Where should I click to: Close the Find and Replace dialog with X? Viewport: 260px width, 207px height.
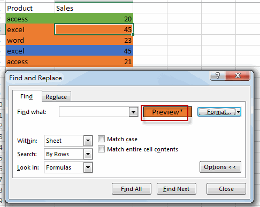tap(238, 75)
